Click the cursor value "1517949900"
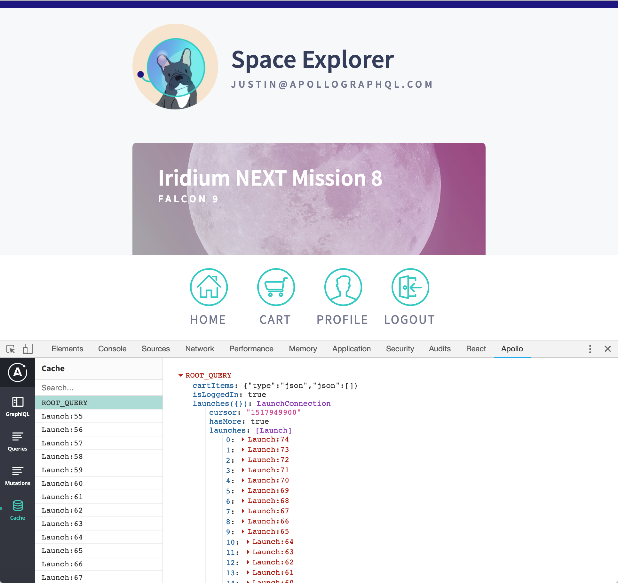 273,412
